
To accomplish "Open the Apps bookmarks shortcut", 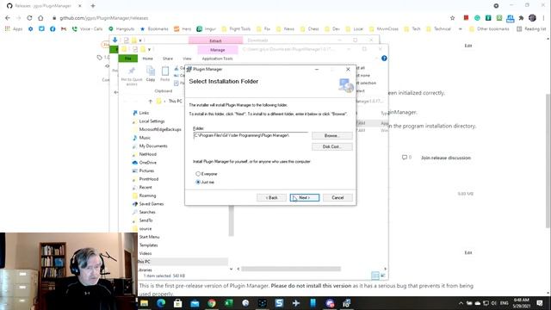I will coord(14,28).
